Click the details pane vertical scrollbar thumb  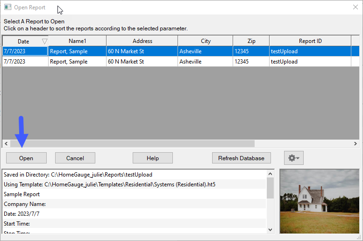[x=270, y=188]
